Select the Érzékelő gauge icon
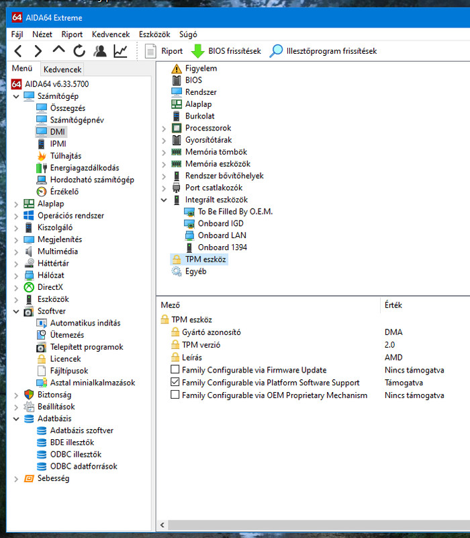Screen dimensions: 470x538 tap(42, 192)
